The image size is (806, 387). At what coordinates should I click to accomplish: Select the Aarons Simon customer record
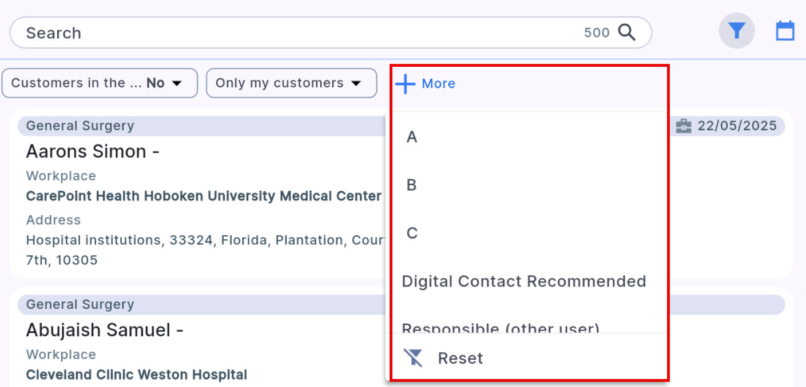(x=92, y=151)
